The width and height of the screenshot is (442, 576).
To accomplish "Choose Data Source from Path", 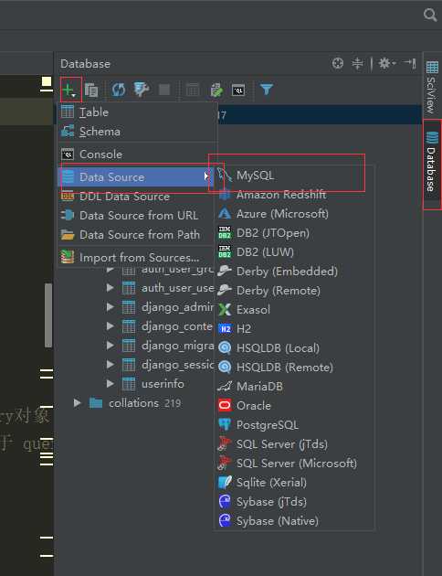I will pyautogui.click(x=138, y=234).
